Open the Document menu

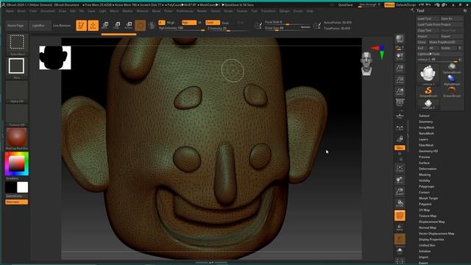48,11
